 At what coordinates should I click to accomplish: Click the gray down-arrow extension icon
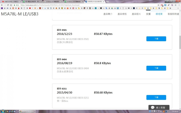pos(175,5)
